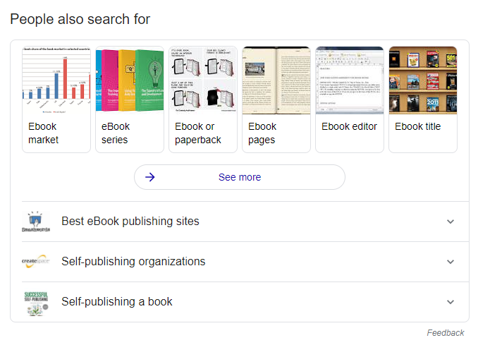Select the 'Ebook editor' label
Screen dimensions: 478x345
pyautogui.click(x=350, y=126)
